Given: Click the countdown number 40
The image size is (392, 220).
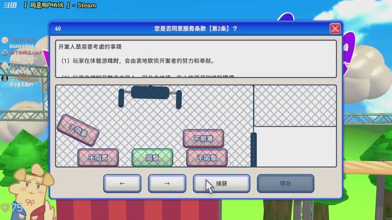Looking at the screenshot, I should pos(58,29).
